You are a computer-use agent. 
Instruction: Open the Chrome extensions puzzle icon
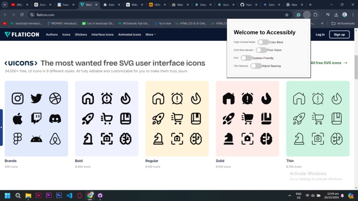pyautogui.click(x=315, y=15)
